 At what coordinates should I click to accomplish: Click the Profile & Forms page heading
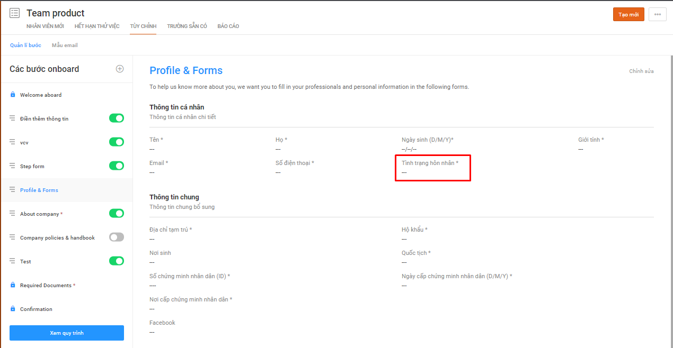(186, 71)
